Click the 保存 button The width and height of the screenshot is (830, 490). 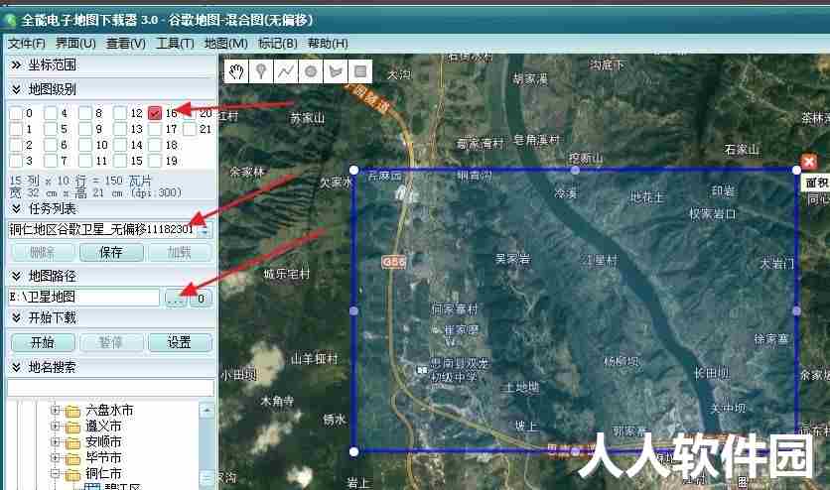coord(111,252)
